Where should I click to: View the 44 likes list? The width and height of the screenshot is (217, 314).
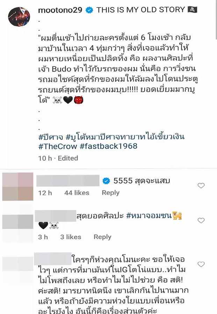(77, 193)
